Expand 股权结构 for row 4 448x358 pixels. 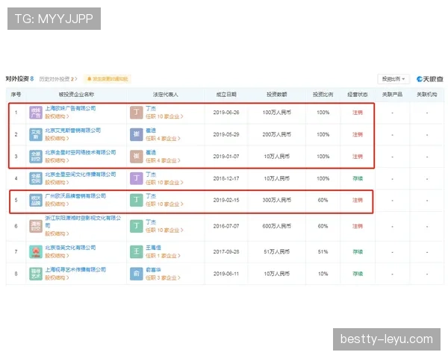(57, 183)
